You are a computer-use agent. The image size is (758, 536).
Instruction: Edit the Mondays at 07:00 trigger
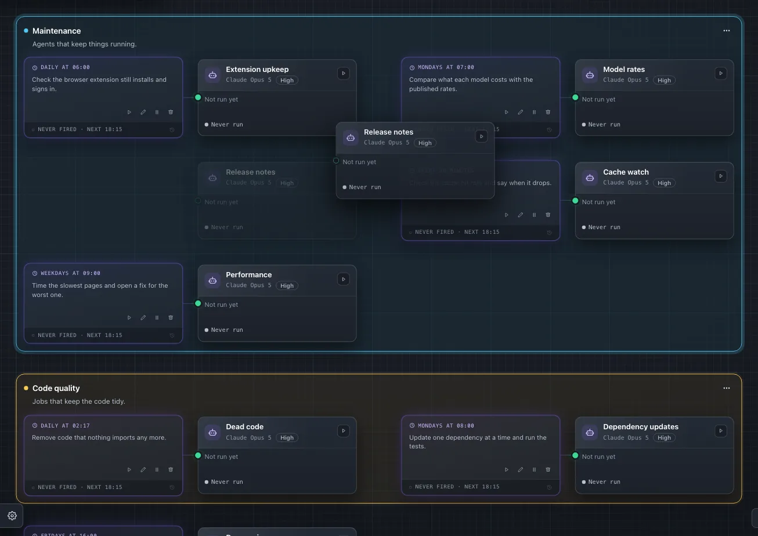coord(521,112)
